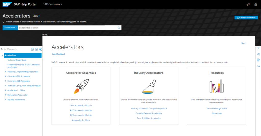Click the search magnifier icon

119,28
